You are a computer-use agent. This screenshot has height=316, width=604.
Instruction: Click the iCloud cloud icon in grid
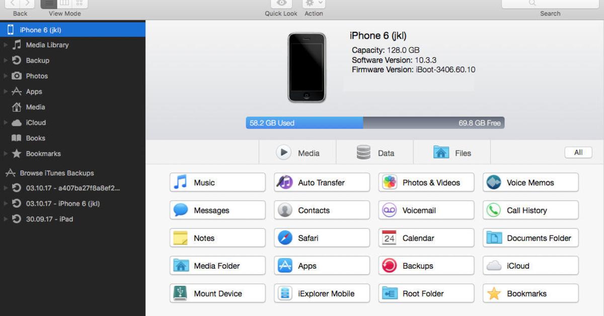[494, 266]
